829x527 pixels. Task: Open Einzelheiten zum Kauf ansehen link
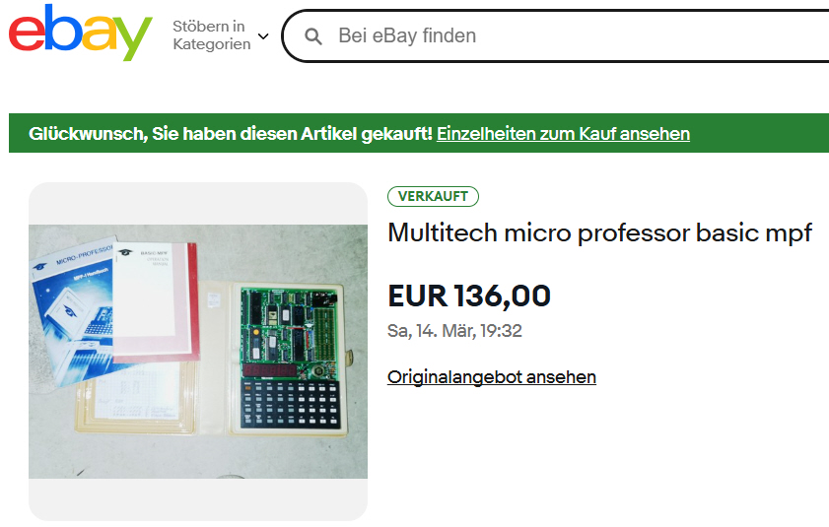coord(563,134)
